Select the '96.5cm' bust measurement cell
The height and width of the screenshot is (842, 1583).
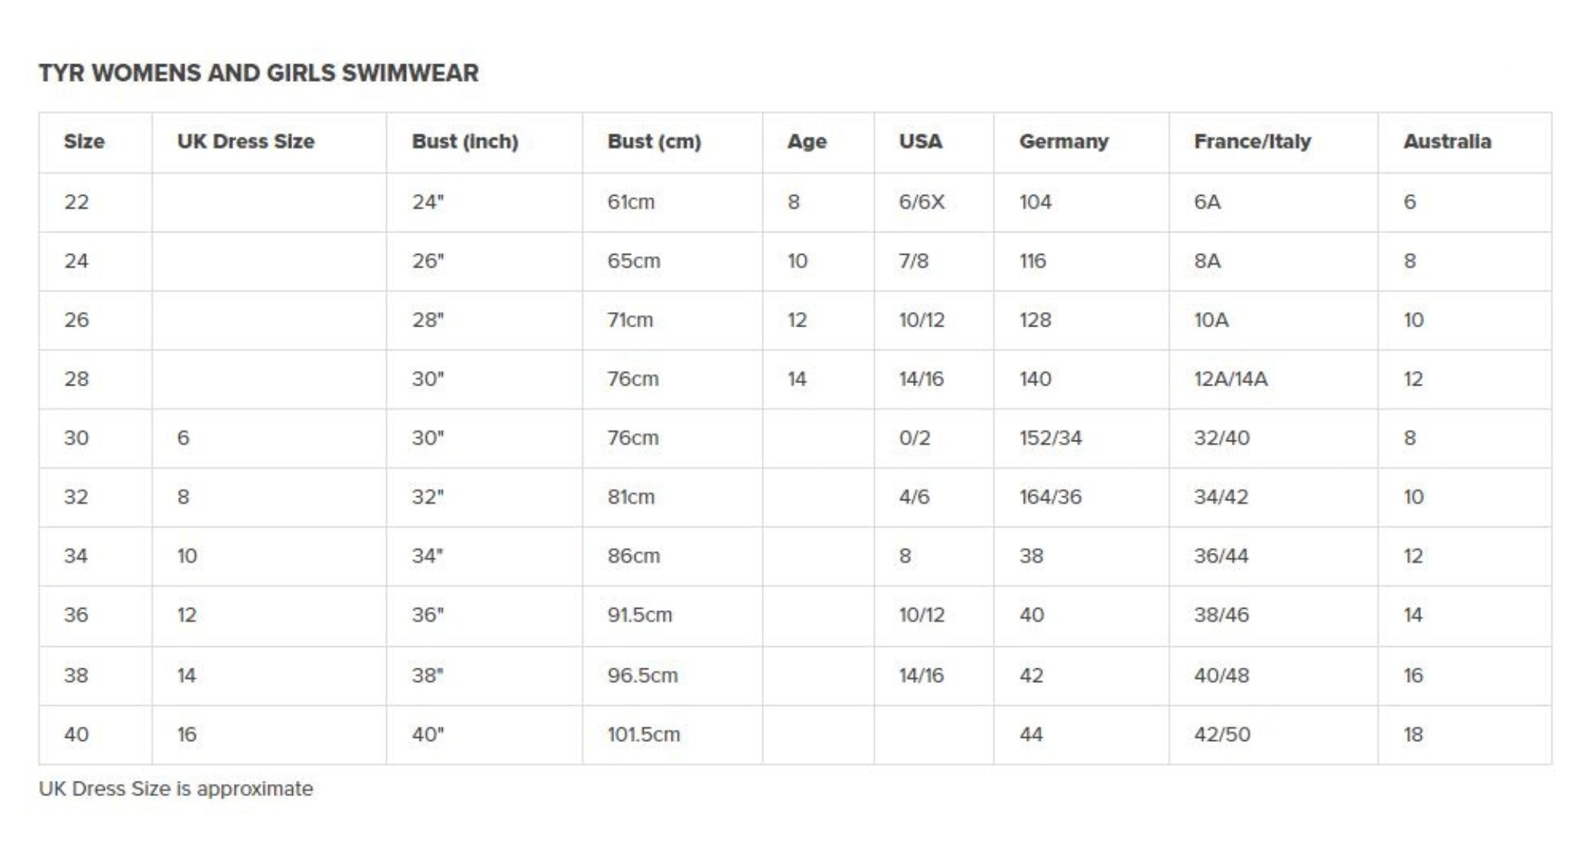coord(642,675)
